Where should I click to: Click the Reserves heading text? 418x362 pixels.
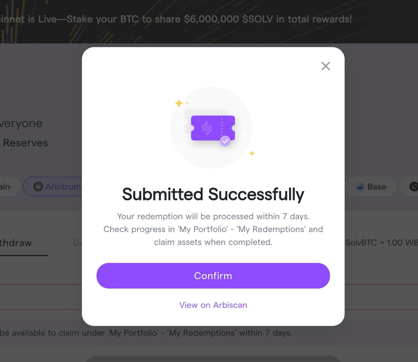click(25, 143)
